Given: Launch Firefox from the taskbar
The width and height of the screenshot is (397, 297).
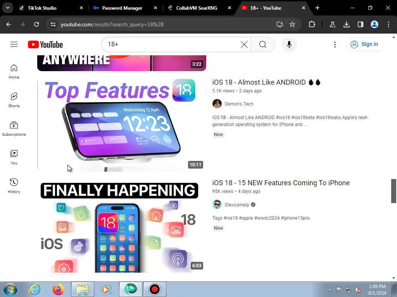Looking at the screenshot, I should pyautogui.click(x=59, y=289).
